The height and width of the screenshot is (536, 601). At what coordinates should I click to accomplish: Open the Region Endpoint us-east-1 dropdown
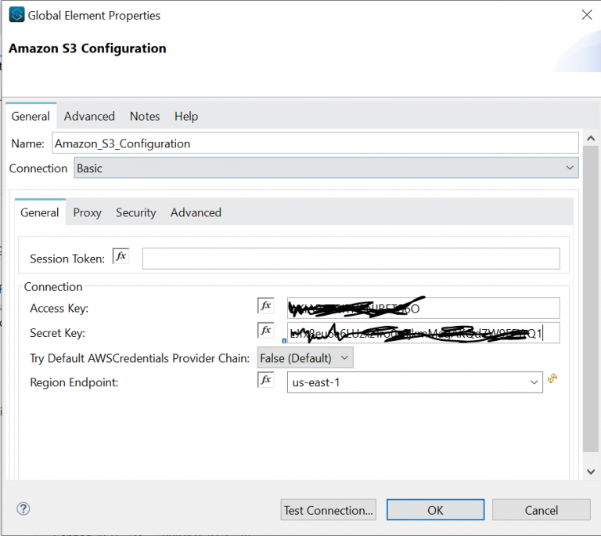coord(415,382)
